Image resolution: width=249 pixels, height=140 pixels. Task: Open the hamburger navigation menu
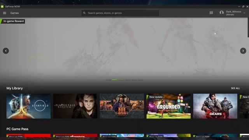pos(5,13)
